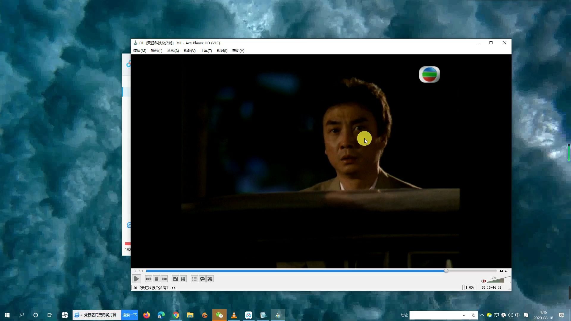The height and width of the screenshot is (321, 571).
Task: Click the 搜索一下 search button
Action: (130, 315)
